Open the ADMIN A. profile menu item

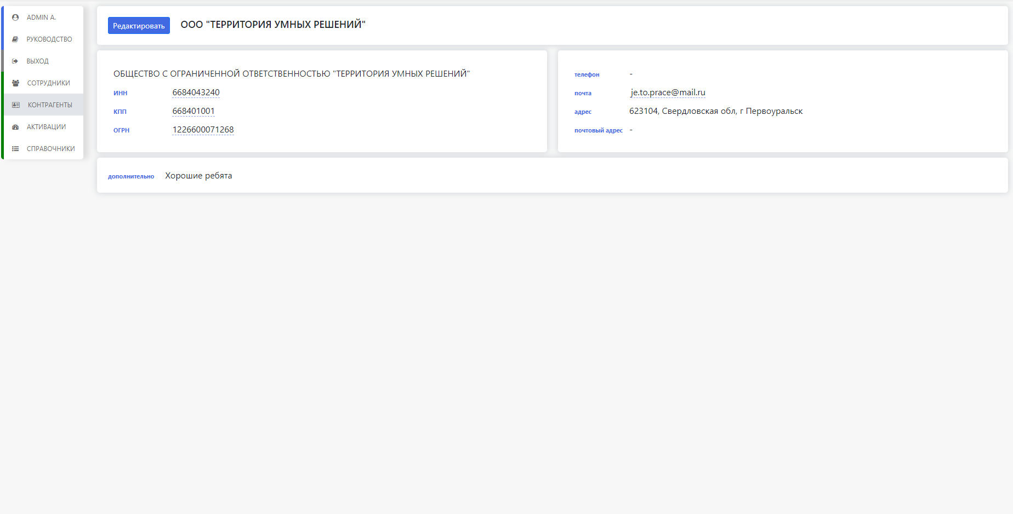43,18
